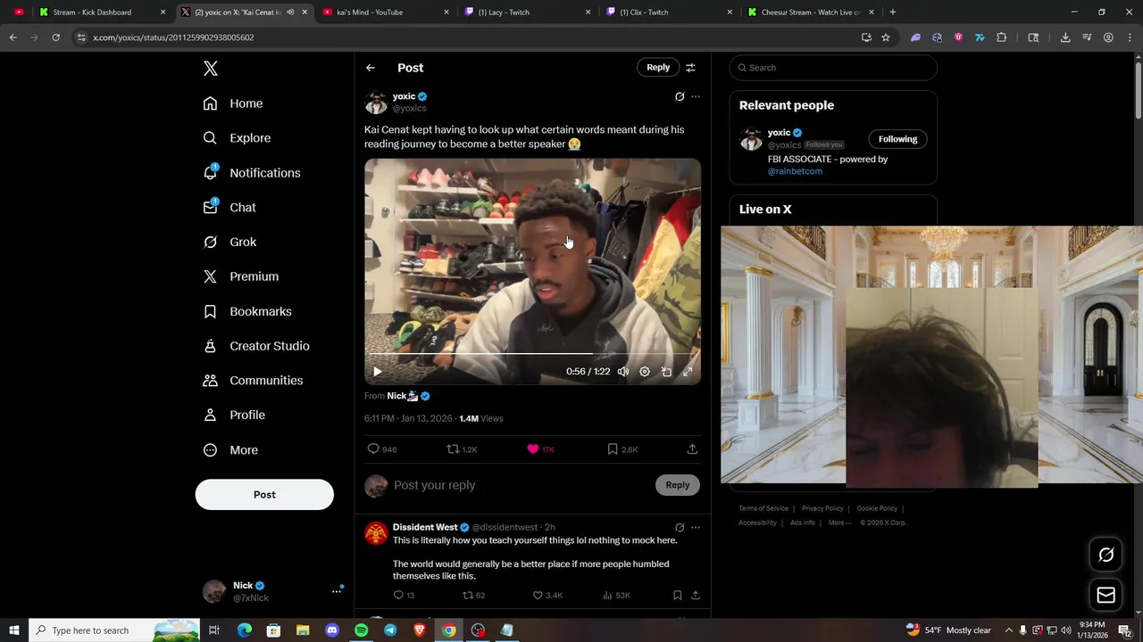Open Grok from the sidebar
1143x642 pixels.
point(229,242)
